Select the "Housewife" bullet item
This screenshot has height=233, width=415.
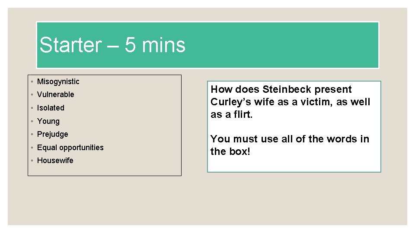pos(55,161)
